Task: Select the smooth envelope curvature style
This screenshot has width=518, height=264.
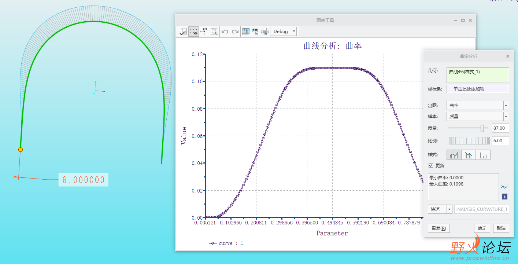Action: pyautogui.click(x=454, y=155)
